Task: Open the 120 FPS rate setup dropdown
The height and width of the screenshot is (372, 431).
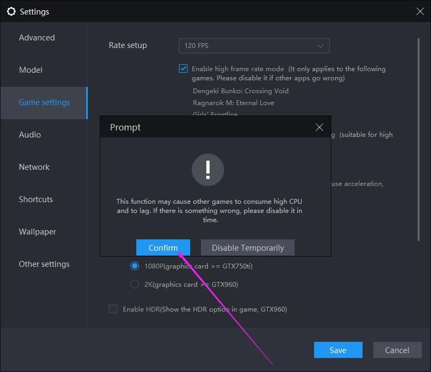Action: coord(254,46)
